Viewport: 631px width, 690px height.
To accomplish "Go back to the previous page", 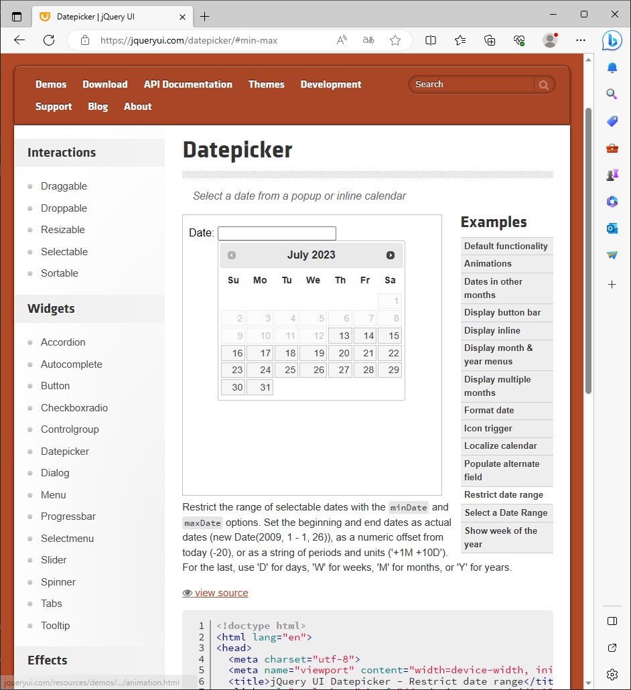I will [19, 40].
